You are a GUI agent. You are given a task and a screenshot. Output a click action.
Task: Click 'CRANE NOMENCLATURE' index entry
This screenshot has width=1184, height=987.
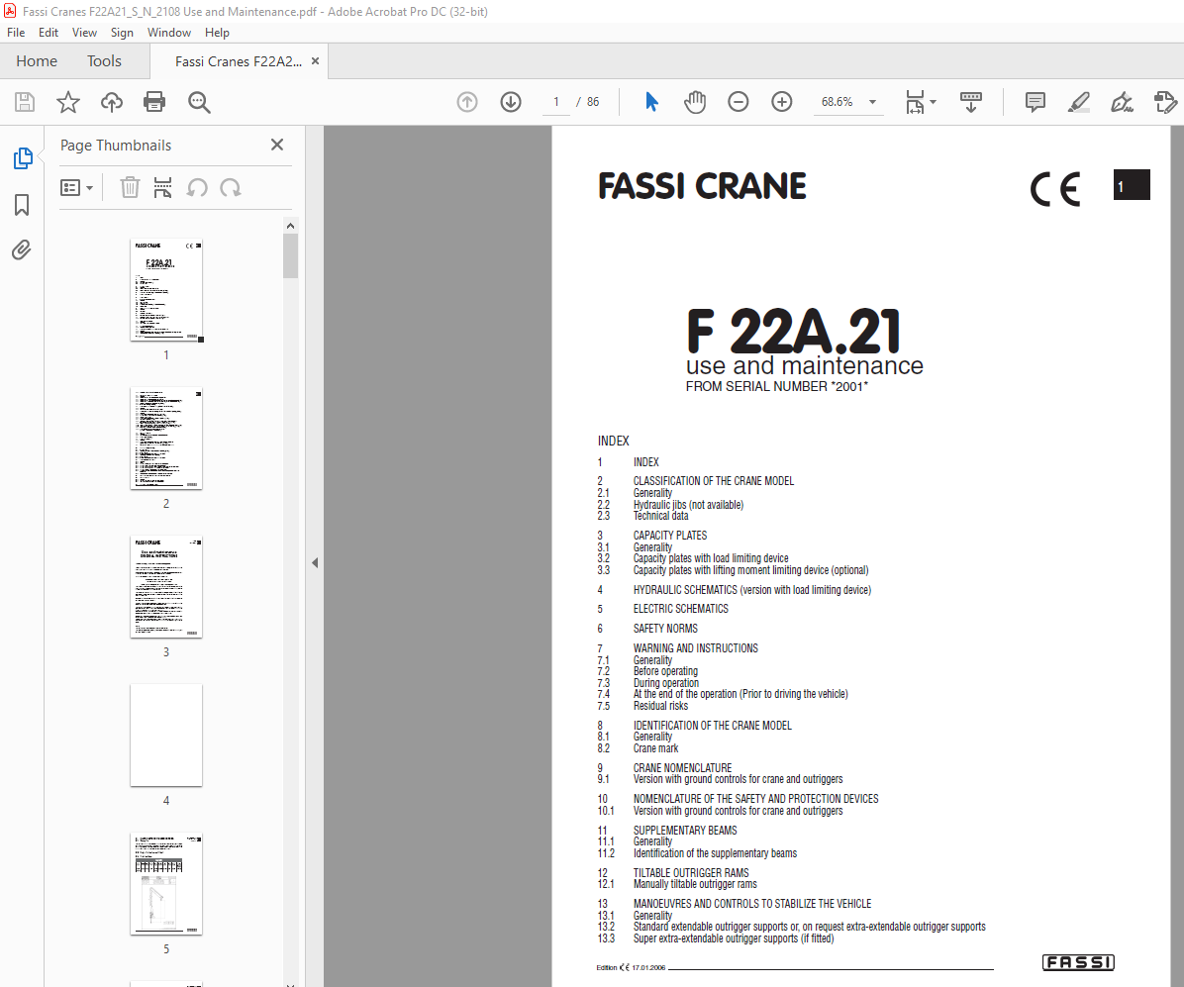[x=683, y=768]
